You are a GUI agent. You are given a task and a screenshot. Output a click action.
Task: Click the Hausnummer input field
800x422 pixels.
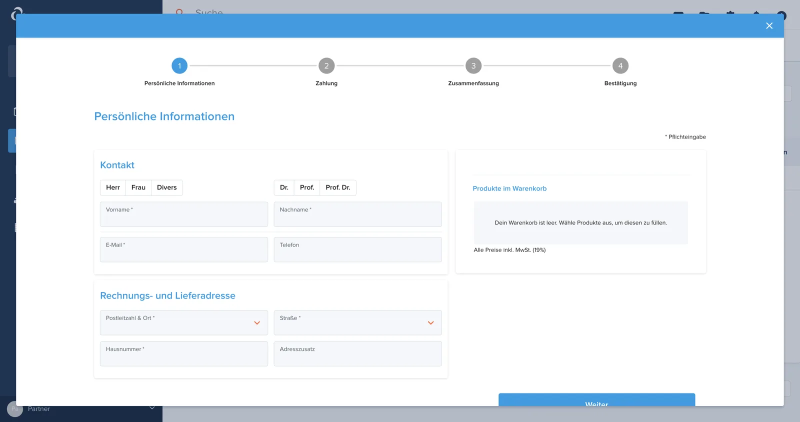tap(184, 353)
